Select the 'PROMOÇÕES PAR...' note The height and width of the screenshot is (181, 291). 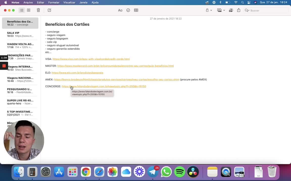point(20,57)
